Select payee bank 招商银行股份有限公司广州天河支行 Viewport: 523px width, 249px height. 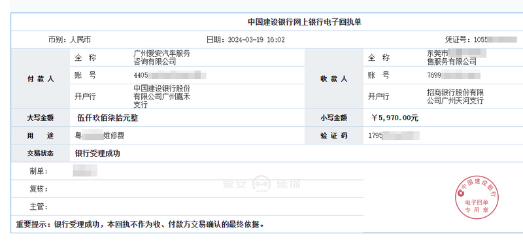click(455, 96)
